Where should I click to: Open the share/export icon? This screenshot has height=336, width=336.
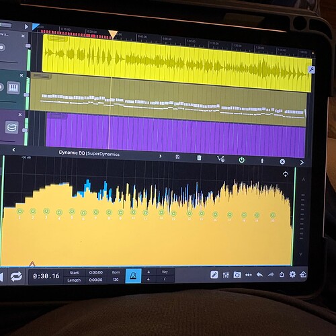click(282, 274)
